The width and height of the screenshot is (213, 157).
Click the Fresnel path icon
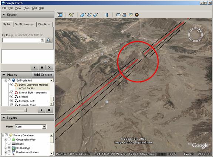coord(16,97)
